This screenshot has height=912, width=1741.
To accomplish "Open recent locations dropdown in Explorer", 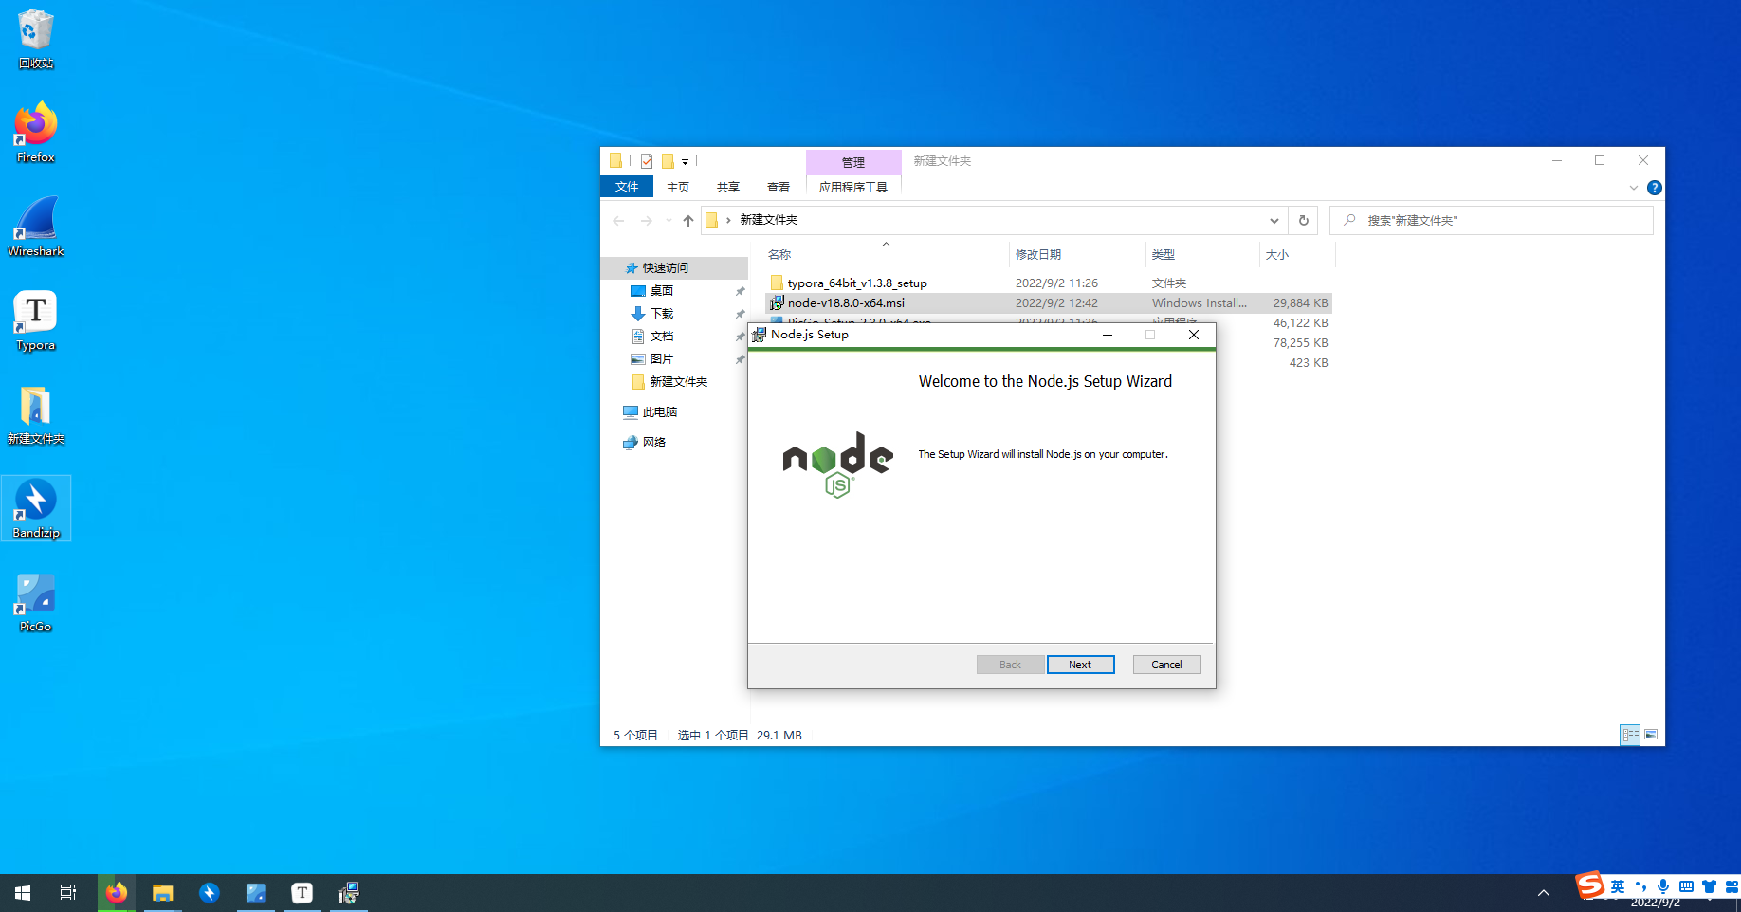I will pos(669,220).
